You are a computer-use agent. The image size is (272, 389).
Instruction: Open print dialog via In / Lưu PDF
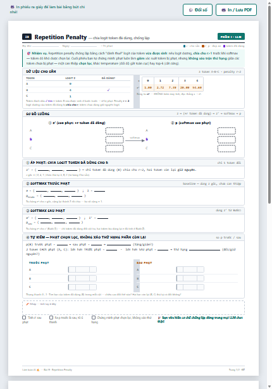click(236, 10)
